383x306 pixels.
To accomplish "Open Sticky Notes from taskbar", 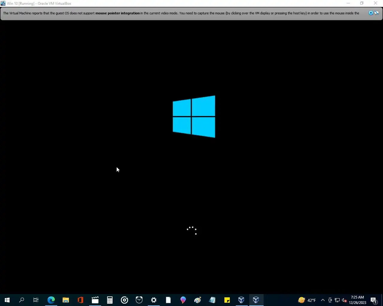I will (x=227, y=300).
